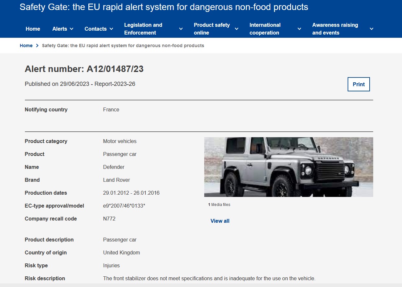The image size is (402, 287).
Task: Expand the International cooperation chevron
Action: pos(299,29)
